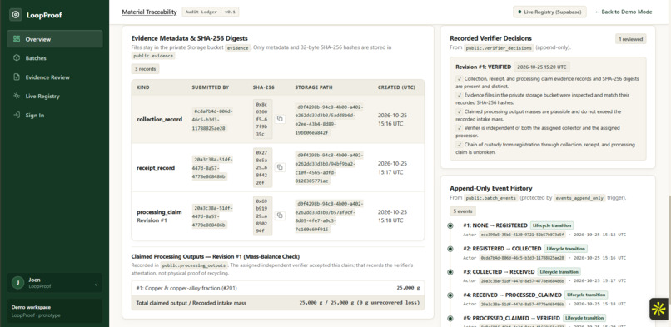671x327 pixels.
Task: Copy the receipt_record SHA-256 hash
Action: click(280, 167)
